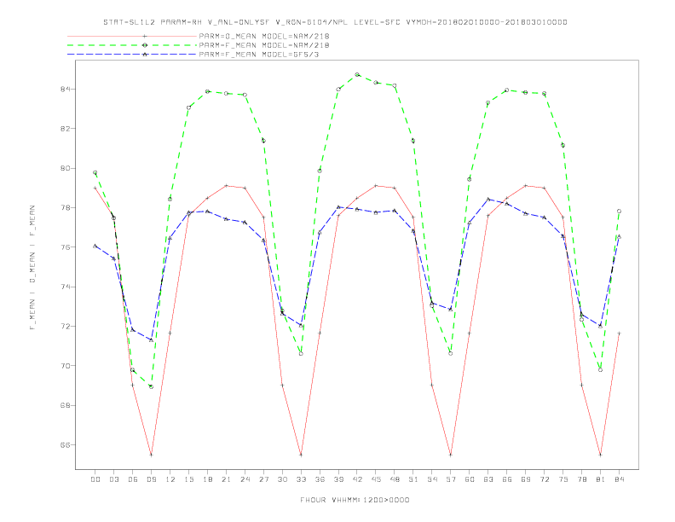This screenshot has height=522, width=675.
Task: Click x-axis tick label 24
Action: point(245,479)
